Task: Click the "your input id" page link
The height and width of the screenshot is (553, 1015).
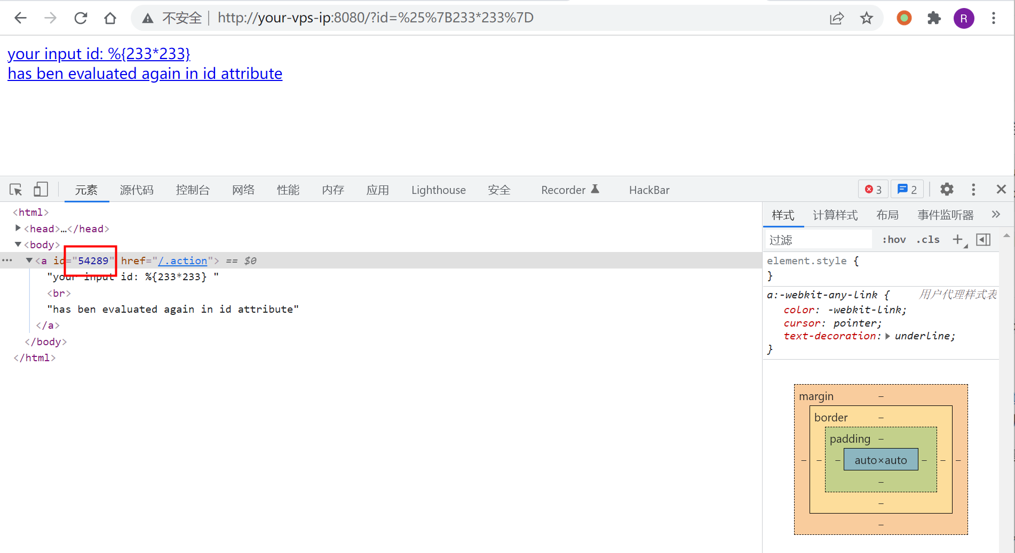Action: (99, 54)
